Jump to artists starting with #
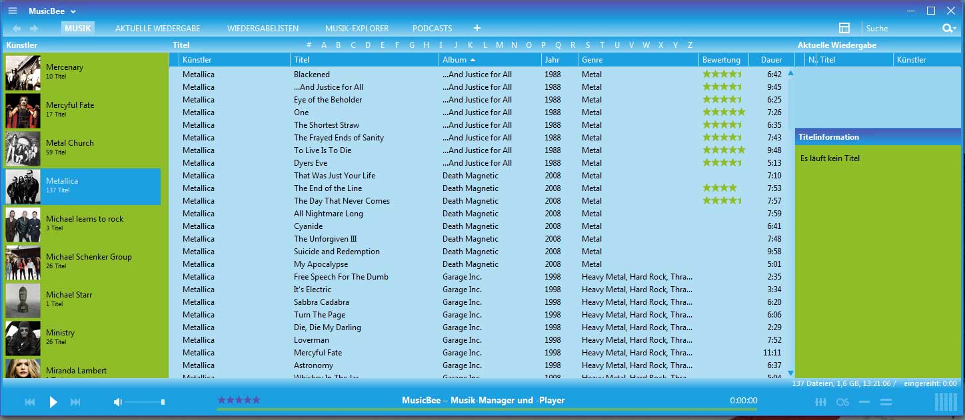 pyautogui.click(x=309, y=45)
